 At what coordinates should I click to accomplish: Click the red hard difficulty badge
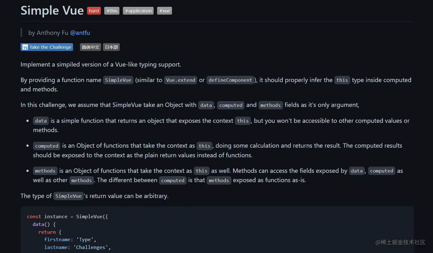pos(94,11)
